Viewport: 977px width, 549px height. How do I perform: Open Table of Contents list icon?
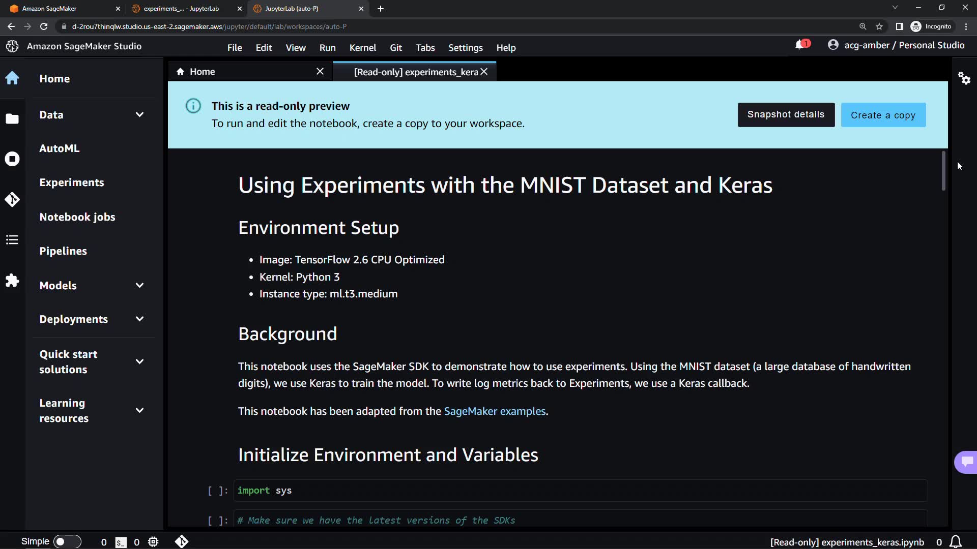click(12, 240)
